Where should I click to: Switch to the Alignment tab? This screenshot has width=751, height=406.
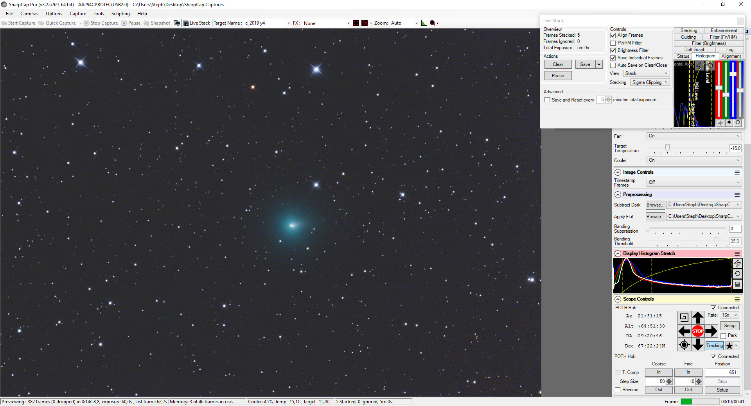[x=731, y=56]
